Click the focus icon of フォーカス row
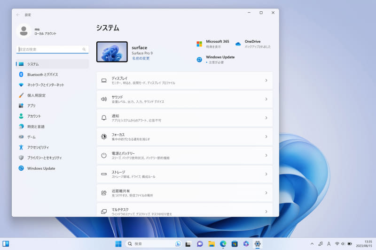 [x=104, y=136]
